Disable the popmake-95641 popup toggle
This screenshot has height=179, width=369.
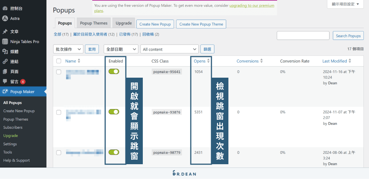pos(114,71)
